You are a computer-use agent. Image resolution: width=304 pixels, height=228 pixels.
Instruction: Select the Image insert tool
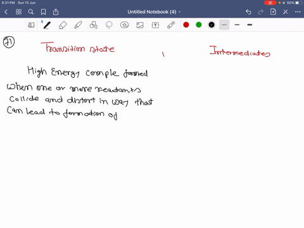click(x=140, y=25)
